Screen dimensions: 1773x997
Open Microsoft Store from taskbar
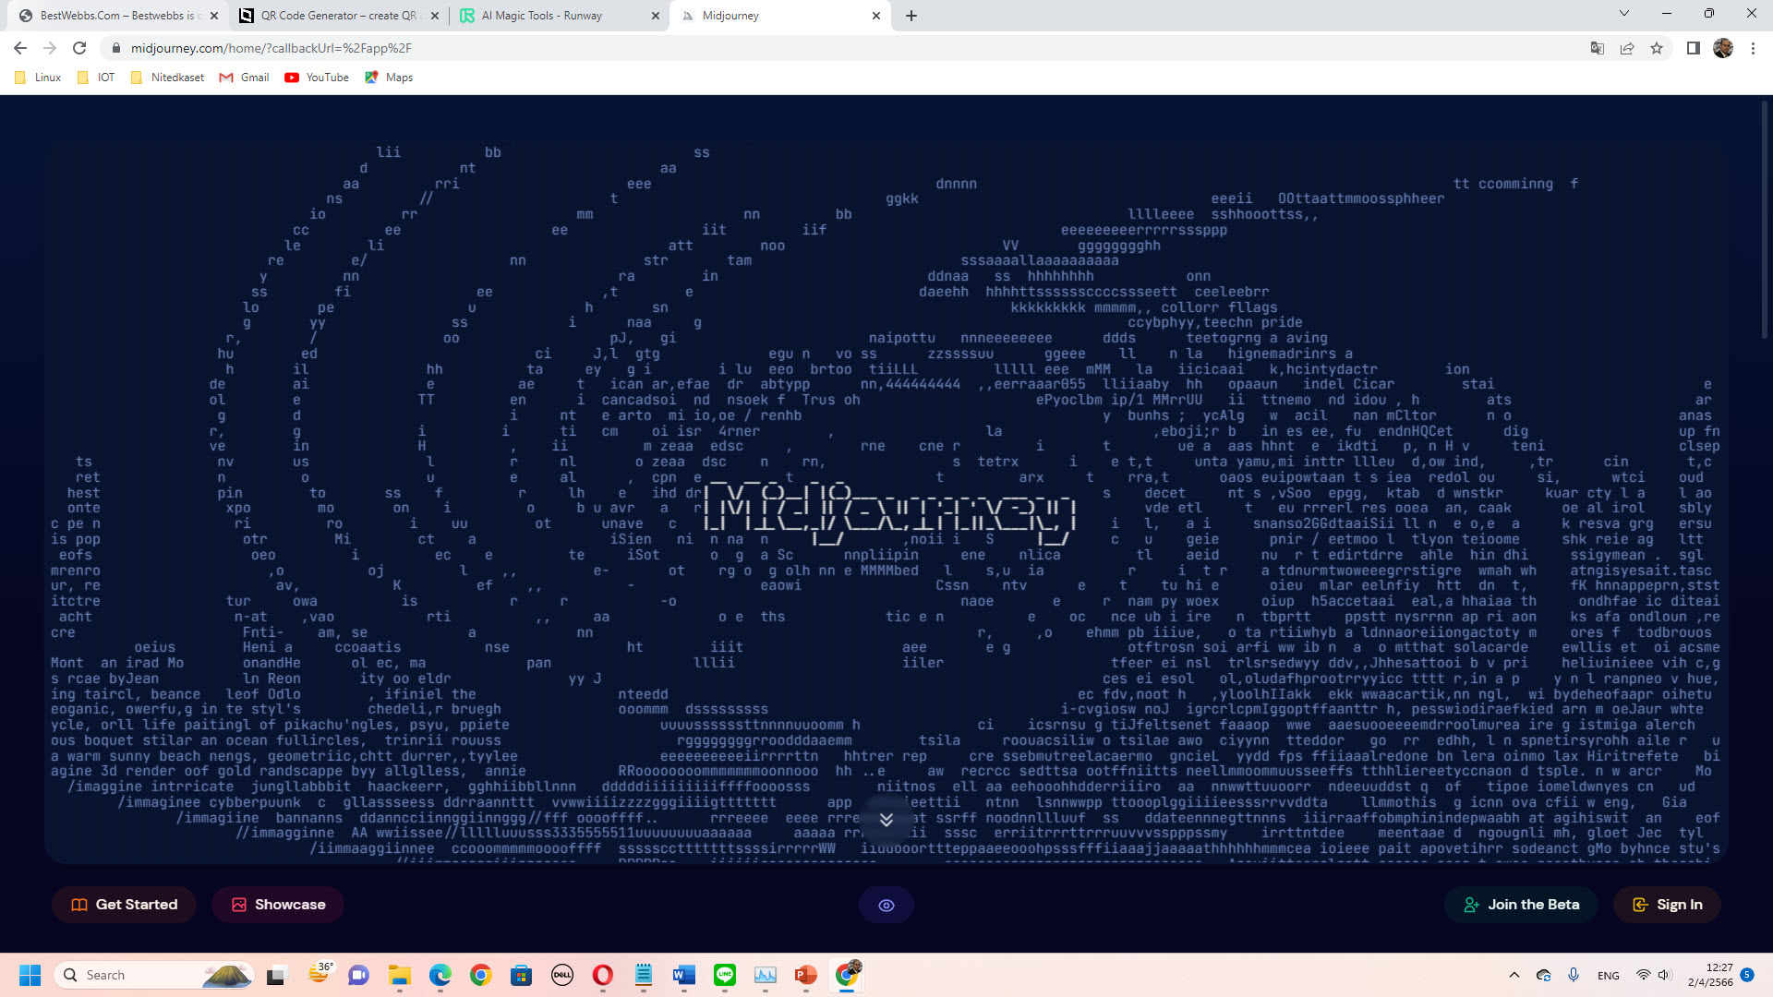[x=522, y=975]
